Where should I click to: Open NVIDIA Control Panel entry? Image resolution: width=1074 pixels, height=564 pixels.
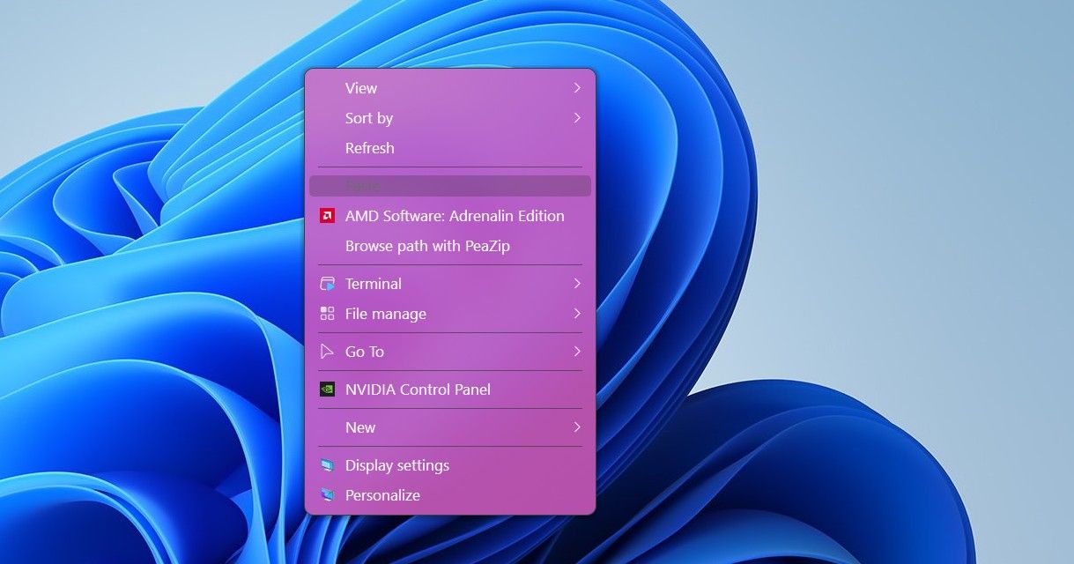click(450, 390)
